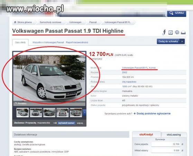Image resolution: width=193 pixels, height=156 pixels.
Task: Click the magnifier icon in SZUKAJ button
Action: 171,13
